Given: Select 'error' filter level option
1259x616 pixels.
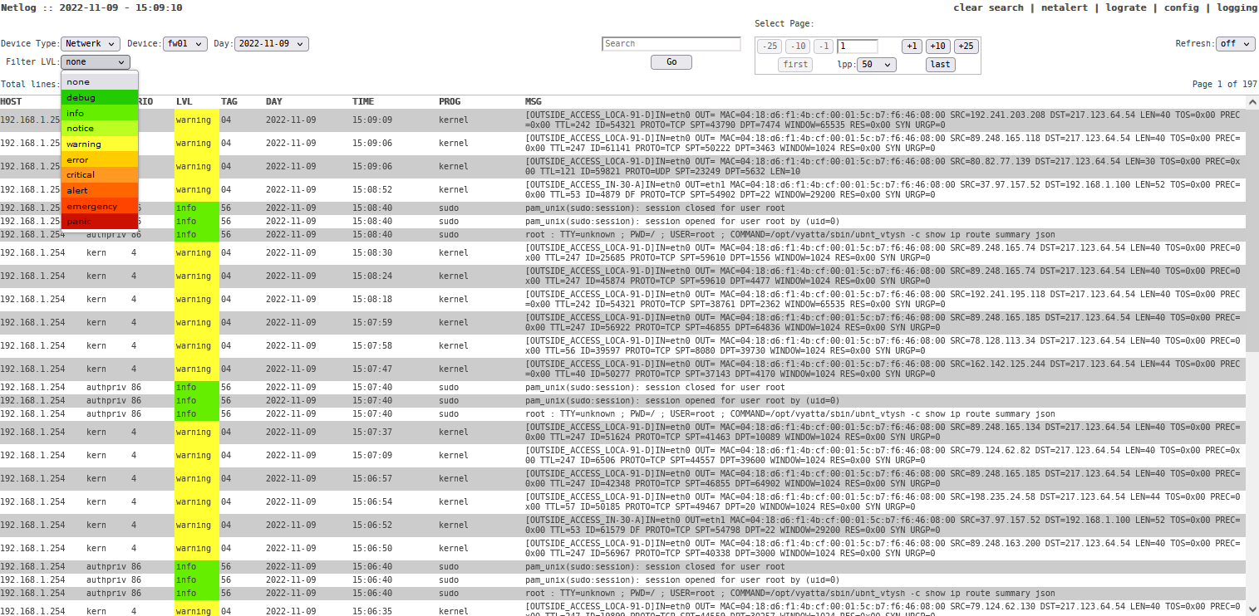Looking at the screenshot, I should tap(100, 159).
